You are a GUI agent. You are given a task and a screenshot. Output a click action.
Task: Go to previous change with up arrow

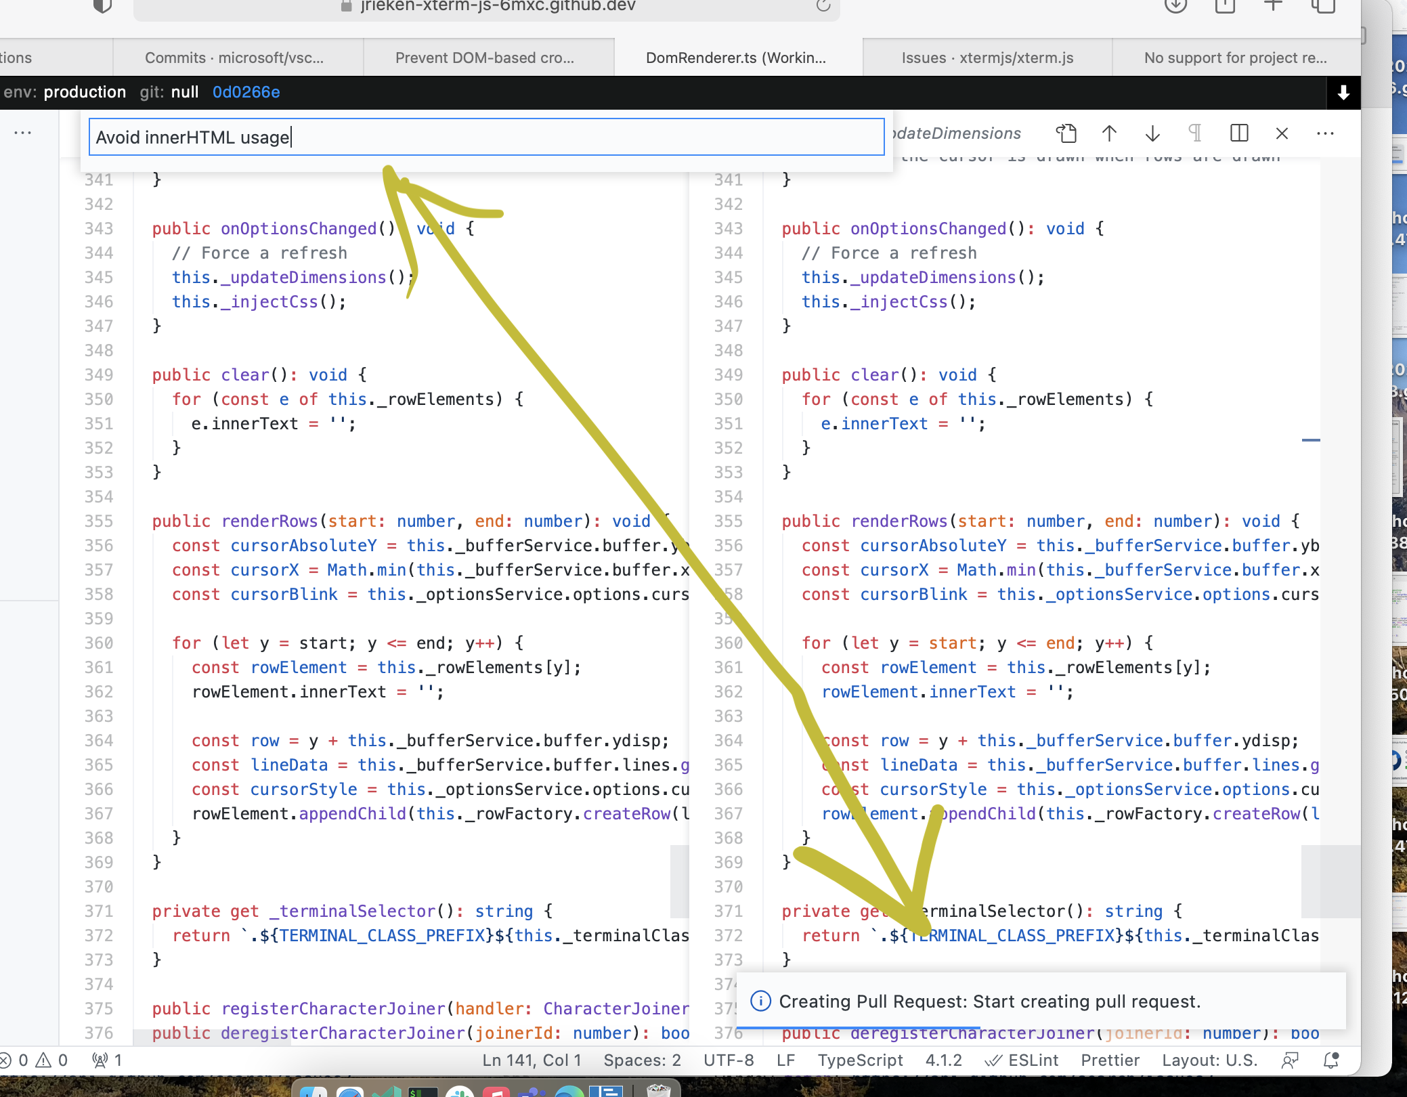[1109, 133]
